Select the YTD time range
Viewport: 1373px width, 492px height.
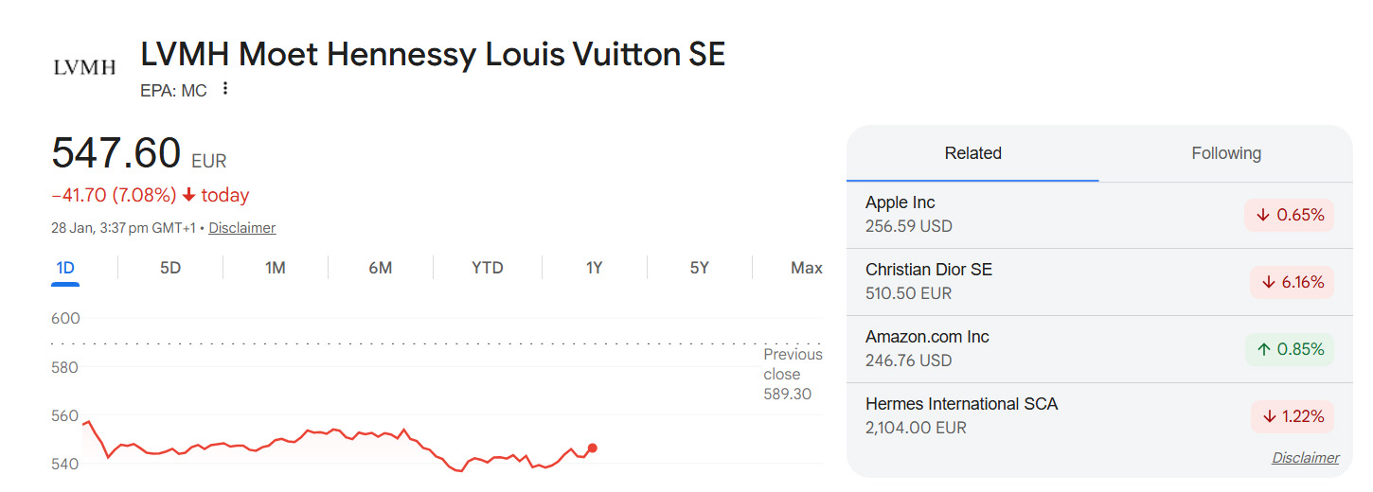488,268
